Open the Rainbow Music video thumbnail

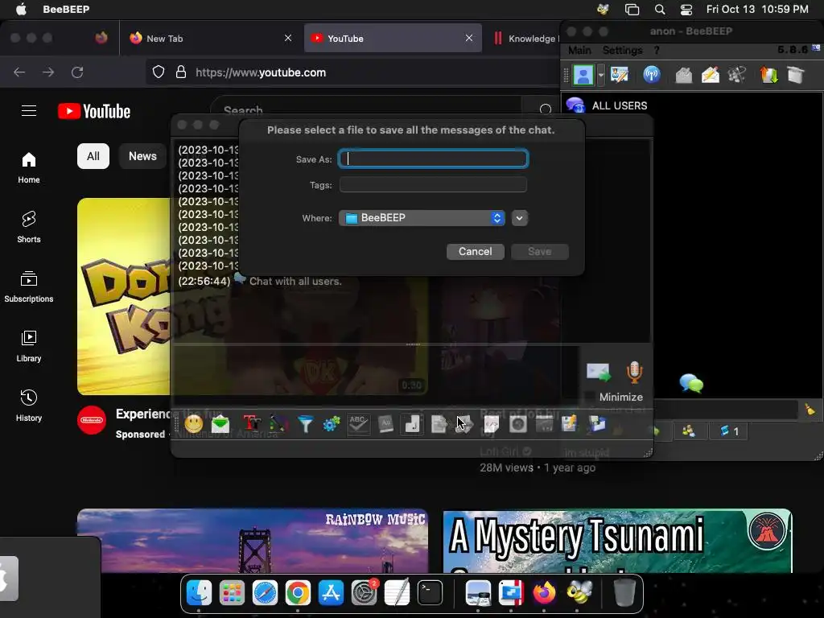tap(253, 541)
